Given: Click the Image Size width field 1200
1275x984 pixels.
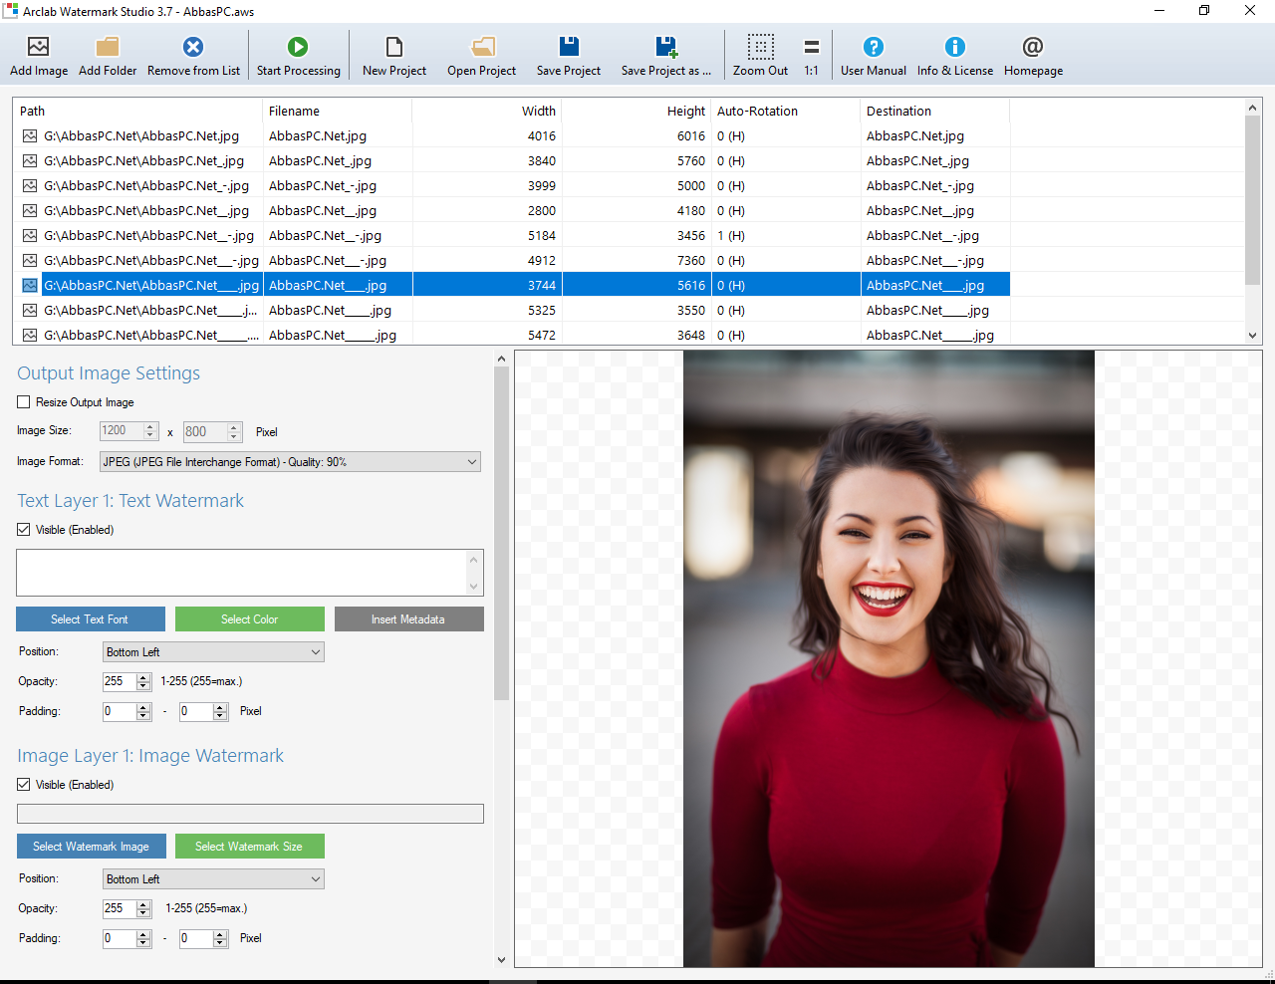Looking at the screenshot, I should (x=122, y=431).
